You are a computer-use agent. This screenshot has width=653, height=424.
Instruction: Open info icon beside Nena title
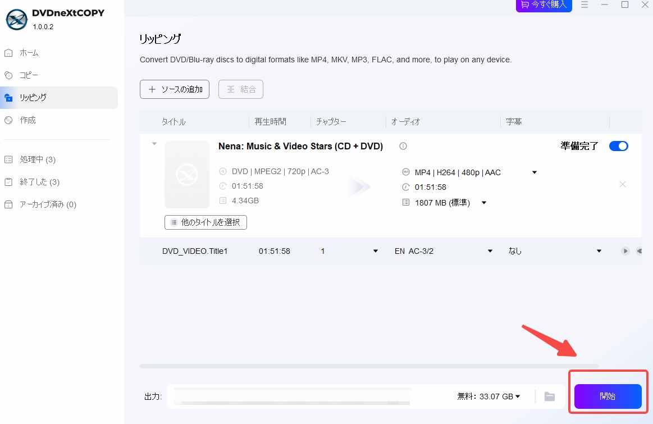coord(403,146)
